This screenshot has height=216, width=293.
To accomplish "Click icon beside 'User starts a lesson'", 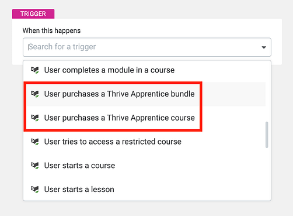I will pyautogui.click(x=35, y=190).
